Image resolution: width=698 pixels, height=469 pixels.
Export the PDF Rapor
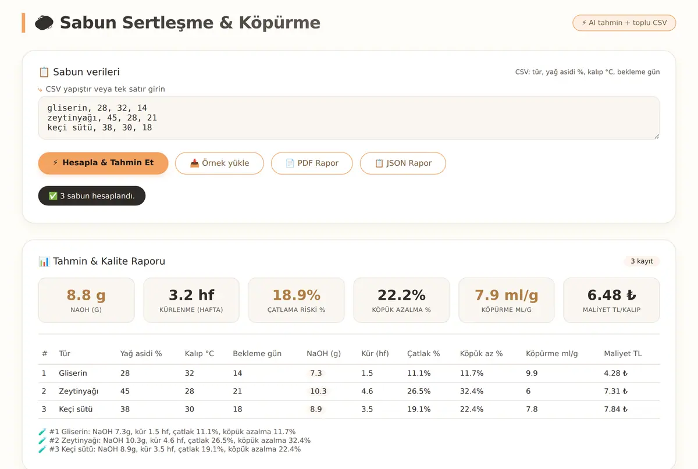click(x=312, y=163)
